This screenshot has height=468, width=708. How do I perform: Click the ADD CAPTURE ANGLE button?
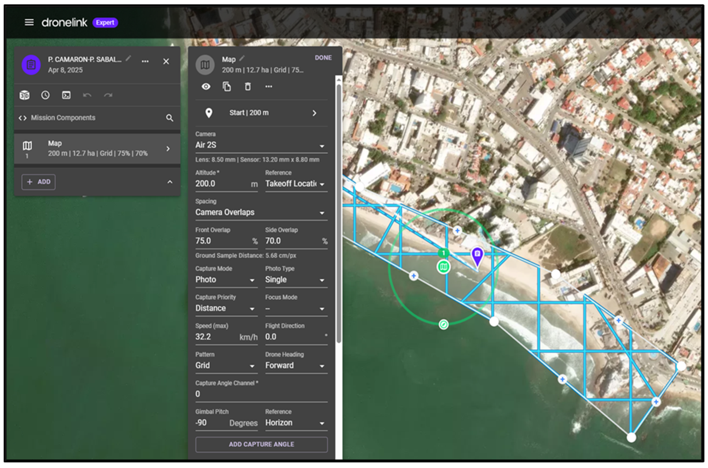coord(261,444)
